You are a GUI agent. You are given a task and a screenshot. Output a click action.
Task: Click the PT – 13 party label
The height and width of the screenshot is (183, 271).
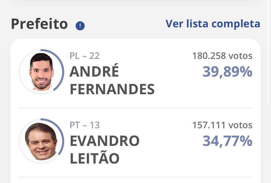pyautogui.click(x=85, y=125)
